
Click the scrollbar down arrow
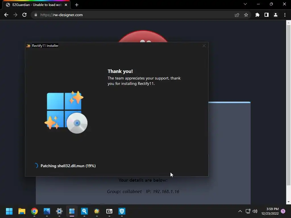(288, 202)
